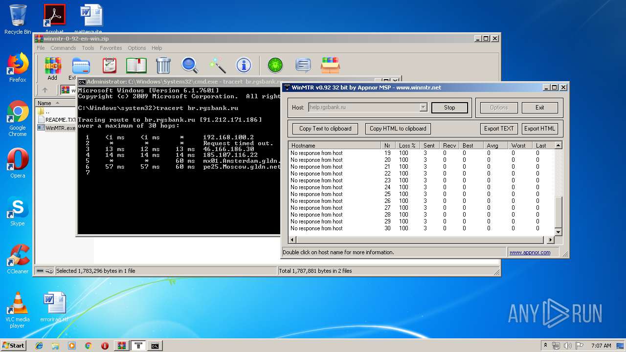626x352 pixels.
Task: Click the Delete trash can icon in WinRAR
Action: (163, 66)
